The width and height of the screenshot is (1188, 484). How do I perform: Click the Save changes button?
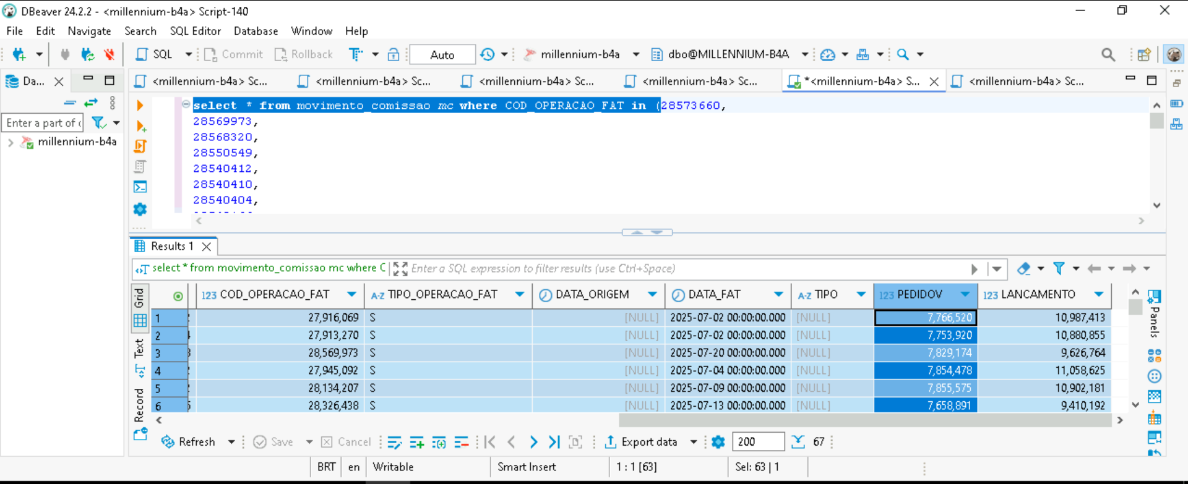273,442
